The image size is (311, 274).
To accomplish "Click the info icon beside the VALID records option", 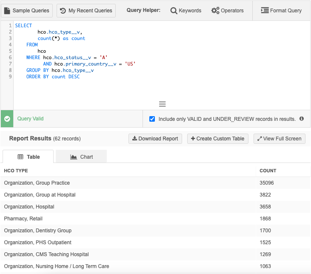I will tap(302, 119).
